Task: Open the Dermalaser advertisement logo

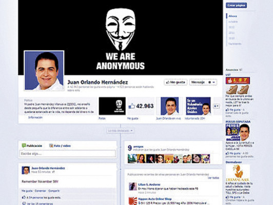Action: pos(238,173)
